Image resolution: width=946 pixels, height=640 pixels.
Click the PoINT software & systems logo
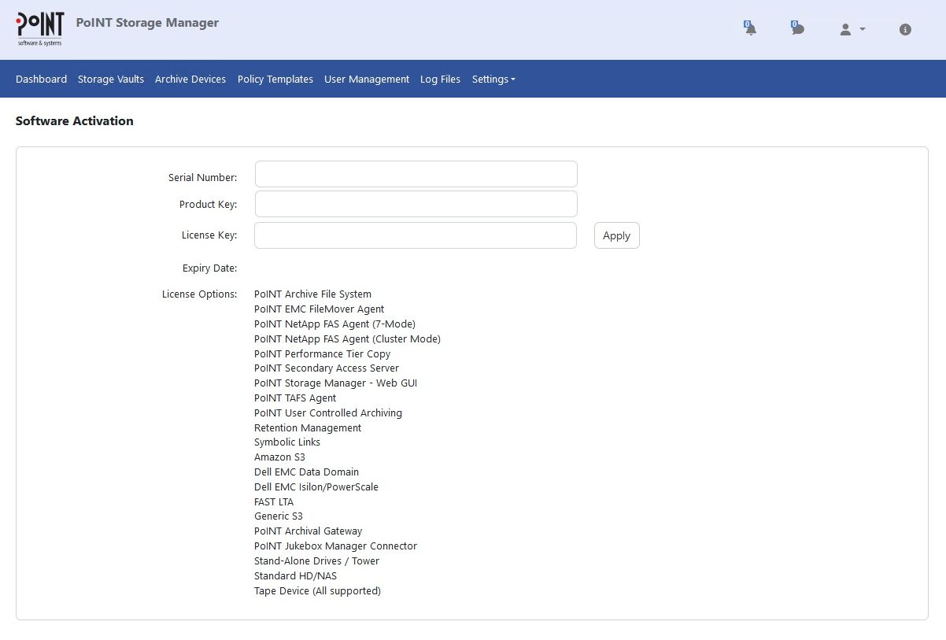pyautogui.click(x=40, y=29)
